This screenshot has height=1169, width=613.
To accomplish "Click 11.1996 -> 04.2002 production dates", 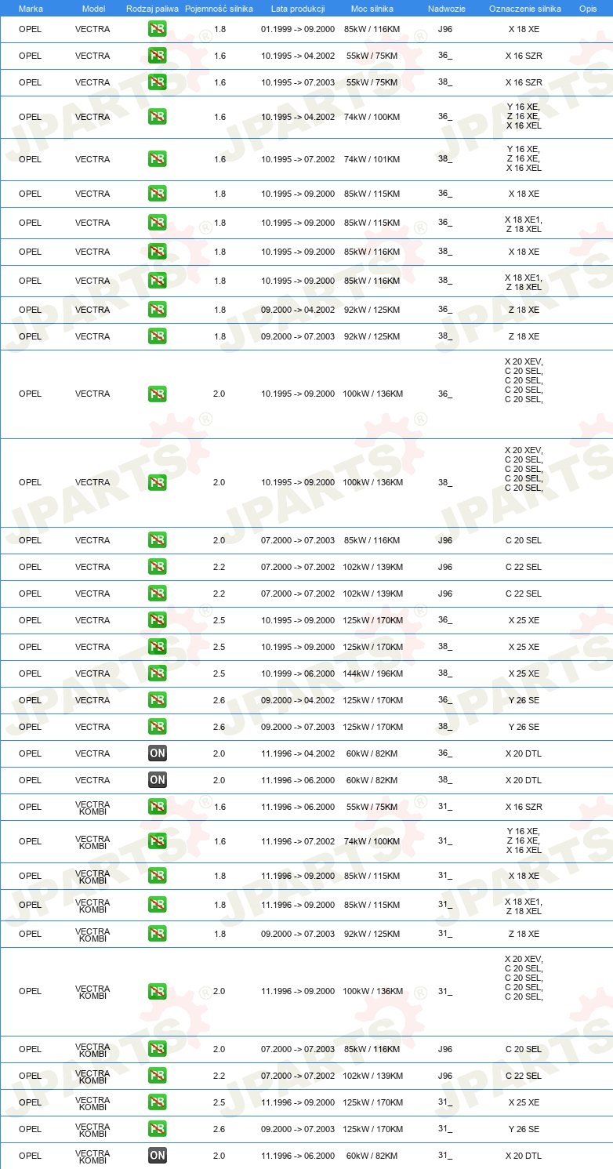I will coord(298,753).
